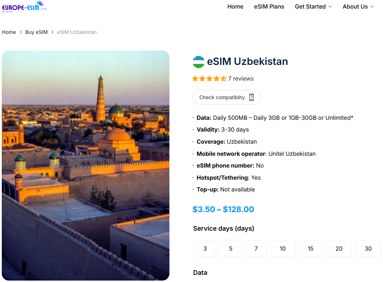Click the first orange rating star

coord(195,78)
